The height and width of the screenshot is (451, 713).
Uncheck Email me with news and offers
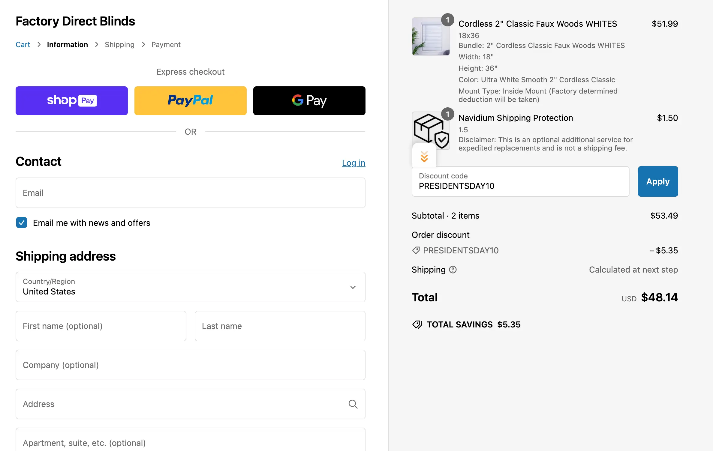click(22, 223)
